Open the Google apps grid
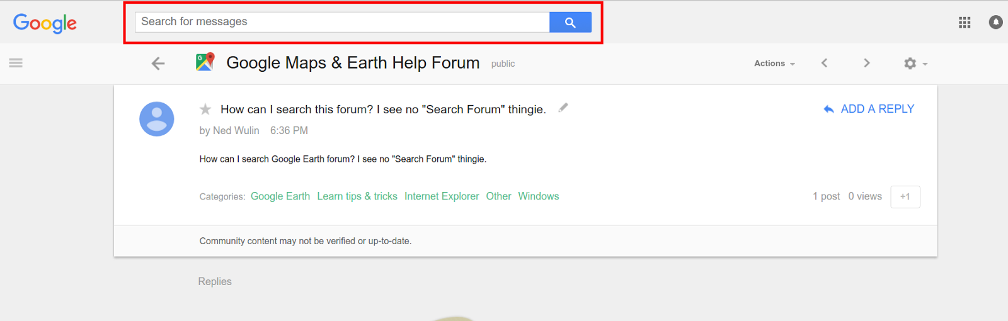 [965, 23]
